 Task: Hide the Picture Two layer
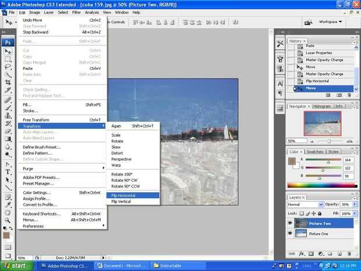point(290,223)
